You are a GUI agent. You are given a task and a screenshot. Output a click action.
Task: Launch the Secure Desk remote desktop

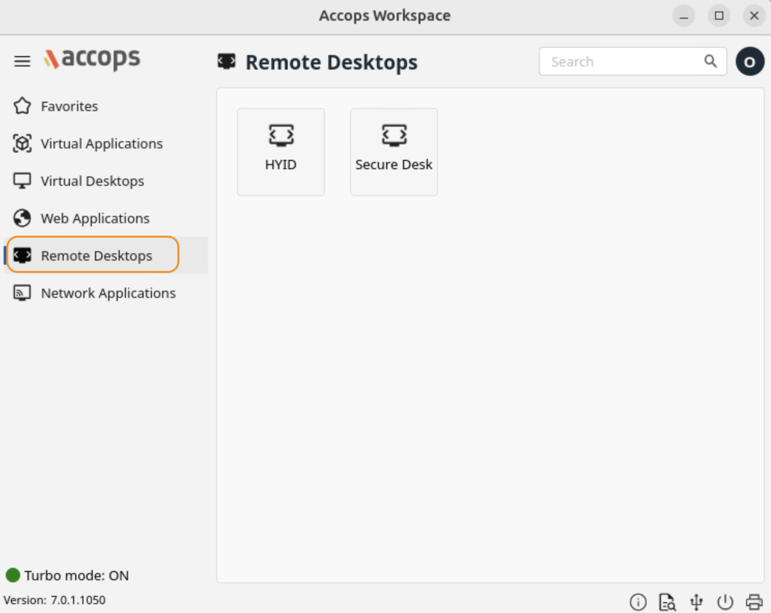(394, 152)
